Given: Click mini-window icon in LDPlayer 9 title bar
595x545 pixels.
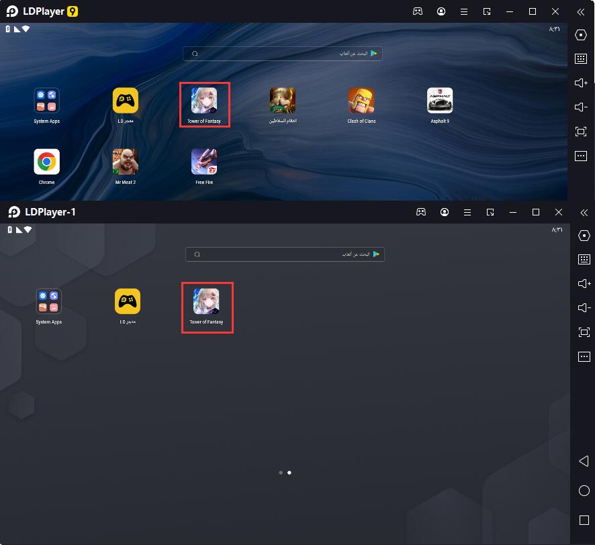Looking at the screenshot, I should coord(487,12).
